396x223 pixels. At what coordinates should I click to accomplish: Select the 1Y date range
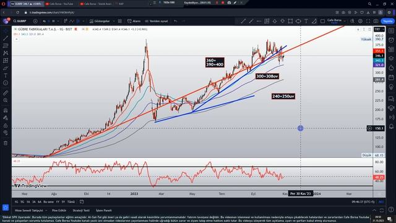coord(58,202)
